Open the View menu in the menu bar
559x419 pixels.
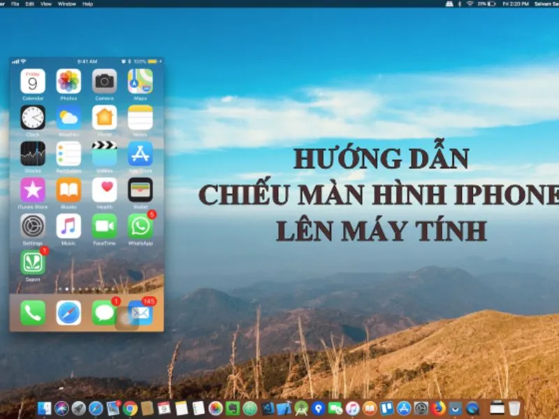point(46,4)
